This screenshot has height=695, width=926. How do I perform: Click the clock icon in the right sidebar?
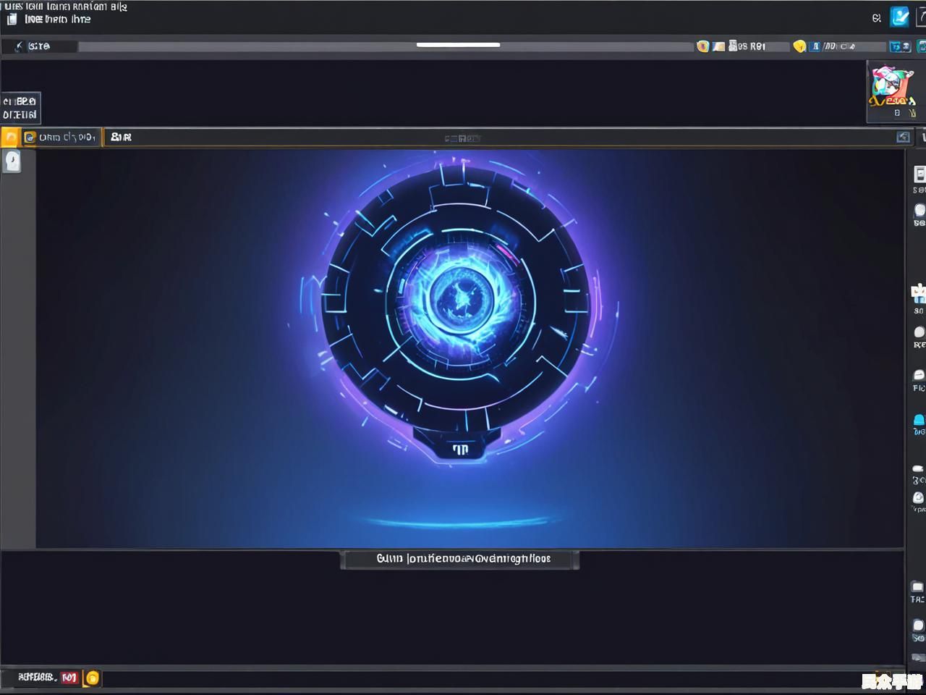[x=917, y=497]
